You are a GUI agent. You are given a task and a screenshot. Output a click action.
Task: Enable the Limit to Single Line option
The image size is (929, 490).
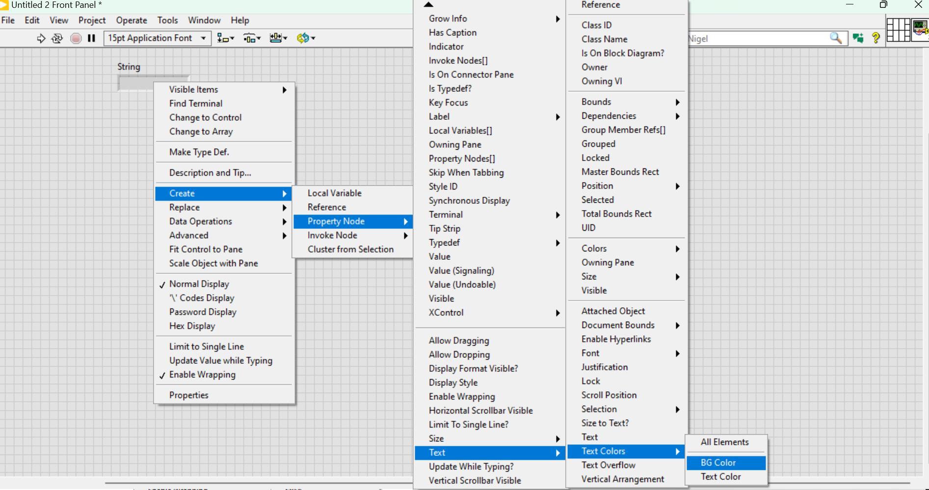206,347
